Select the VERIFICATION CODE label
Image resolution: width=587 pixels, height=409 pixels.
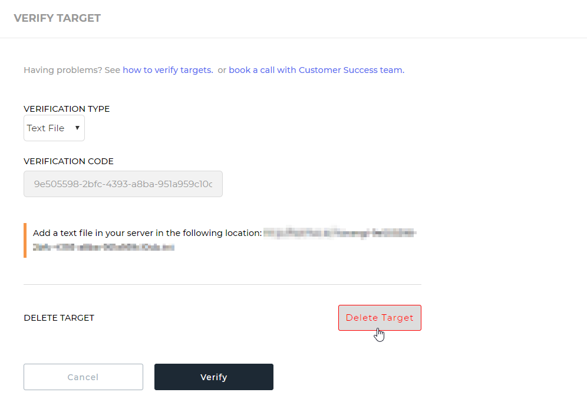click(68, 161)
